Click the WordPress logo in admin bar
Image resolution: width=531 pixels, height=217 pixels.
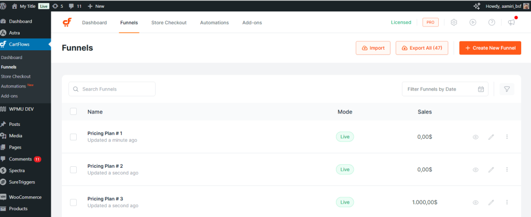click(x=3, y=6)
